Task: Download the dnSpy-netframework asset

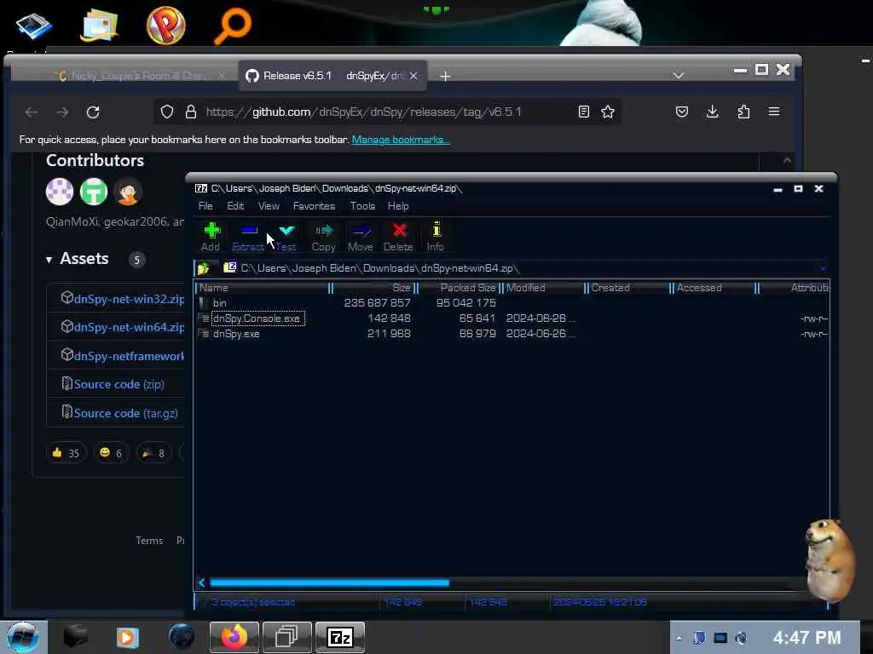Action: 129,357
